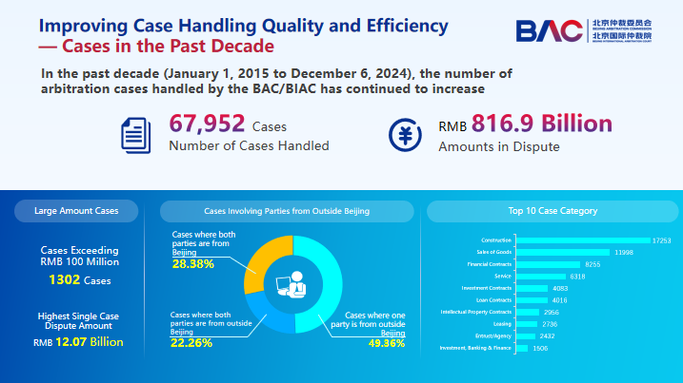The height and width of the screenshot is (383, 683).
Task: Click the '22.26%' percentage label
Action: pyautogui.click(x=191, y=343)
